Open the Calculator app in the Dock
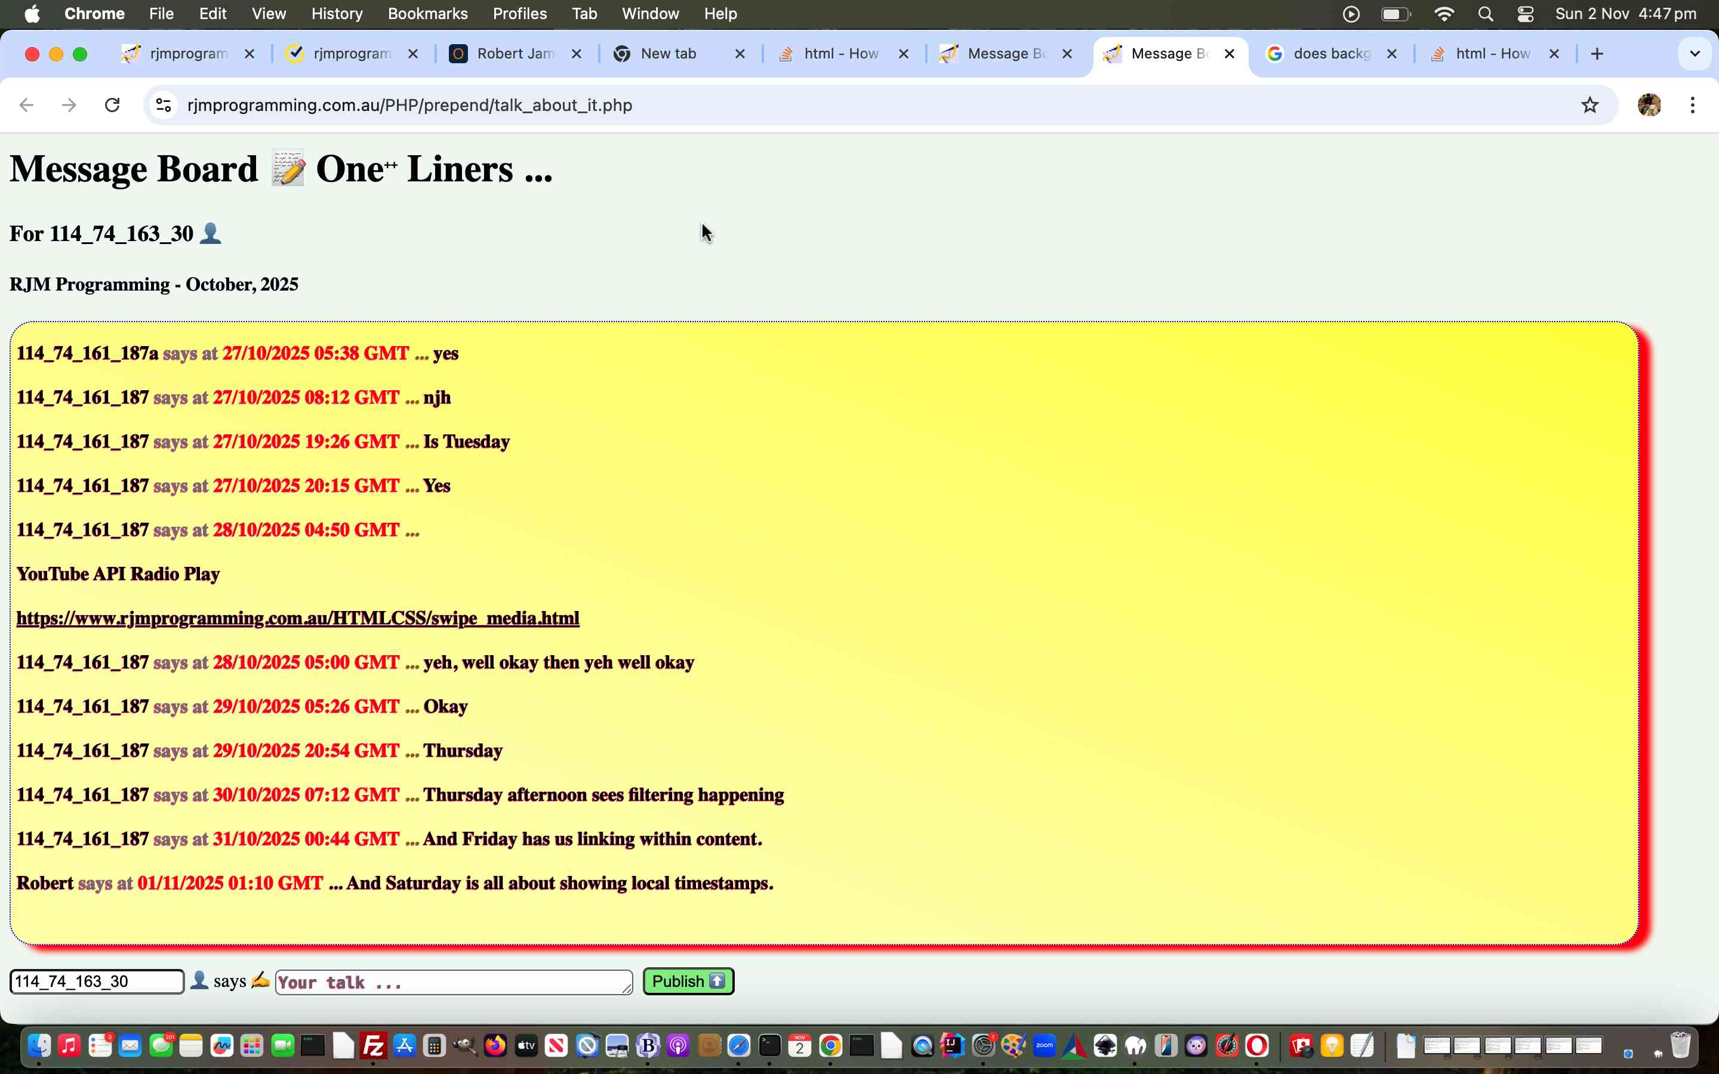 tap(435, 1045)
